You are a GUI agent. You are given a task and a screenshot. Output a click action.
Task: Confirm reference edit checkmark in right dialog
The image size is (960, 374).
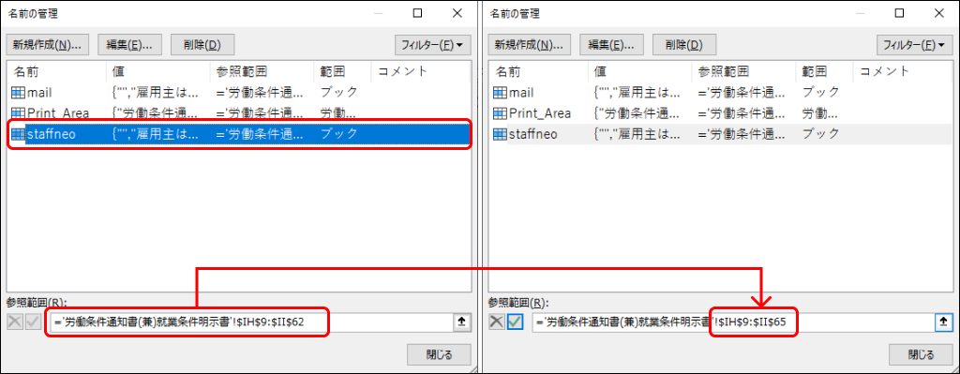(515, 322)
